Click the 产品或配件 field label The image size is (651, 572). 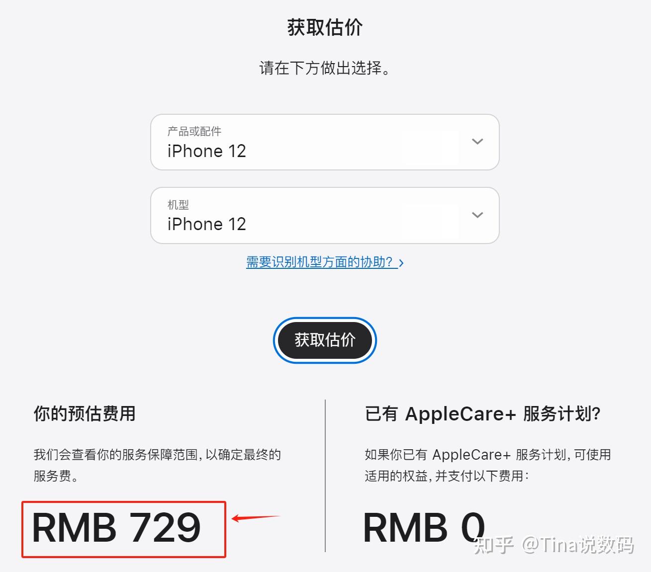pos(194,131)
